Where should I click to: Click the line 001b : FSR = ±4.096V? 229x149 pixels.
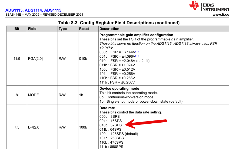[x=117, y=57]
